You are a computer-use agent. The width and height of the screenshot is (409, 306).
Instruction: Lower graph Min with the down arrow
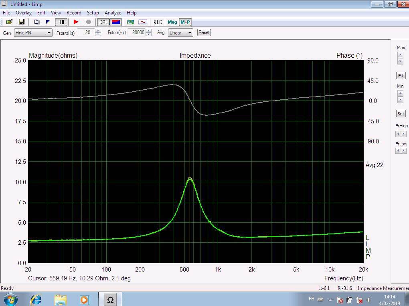(x=400, y=100)
